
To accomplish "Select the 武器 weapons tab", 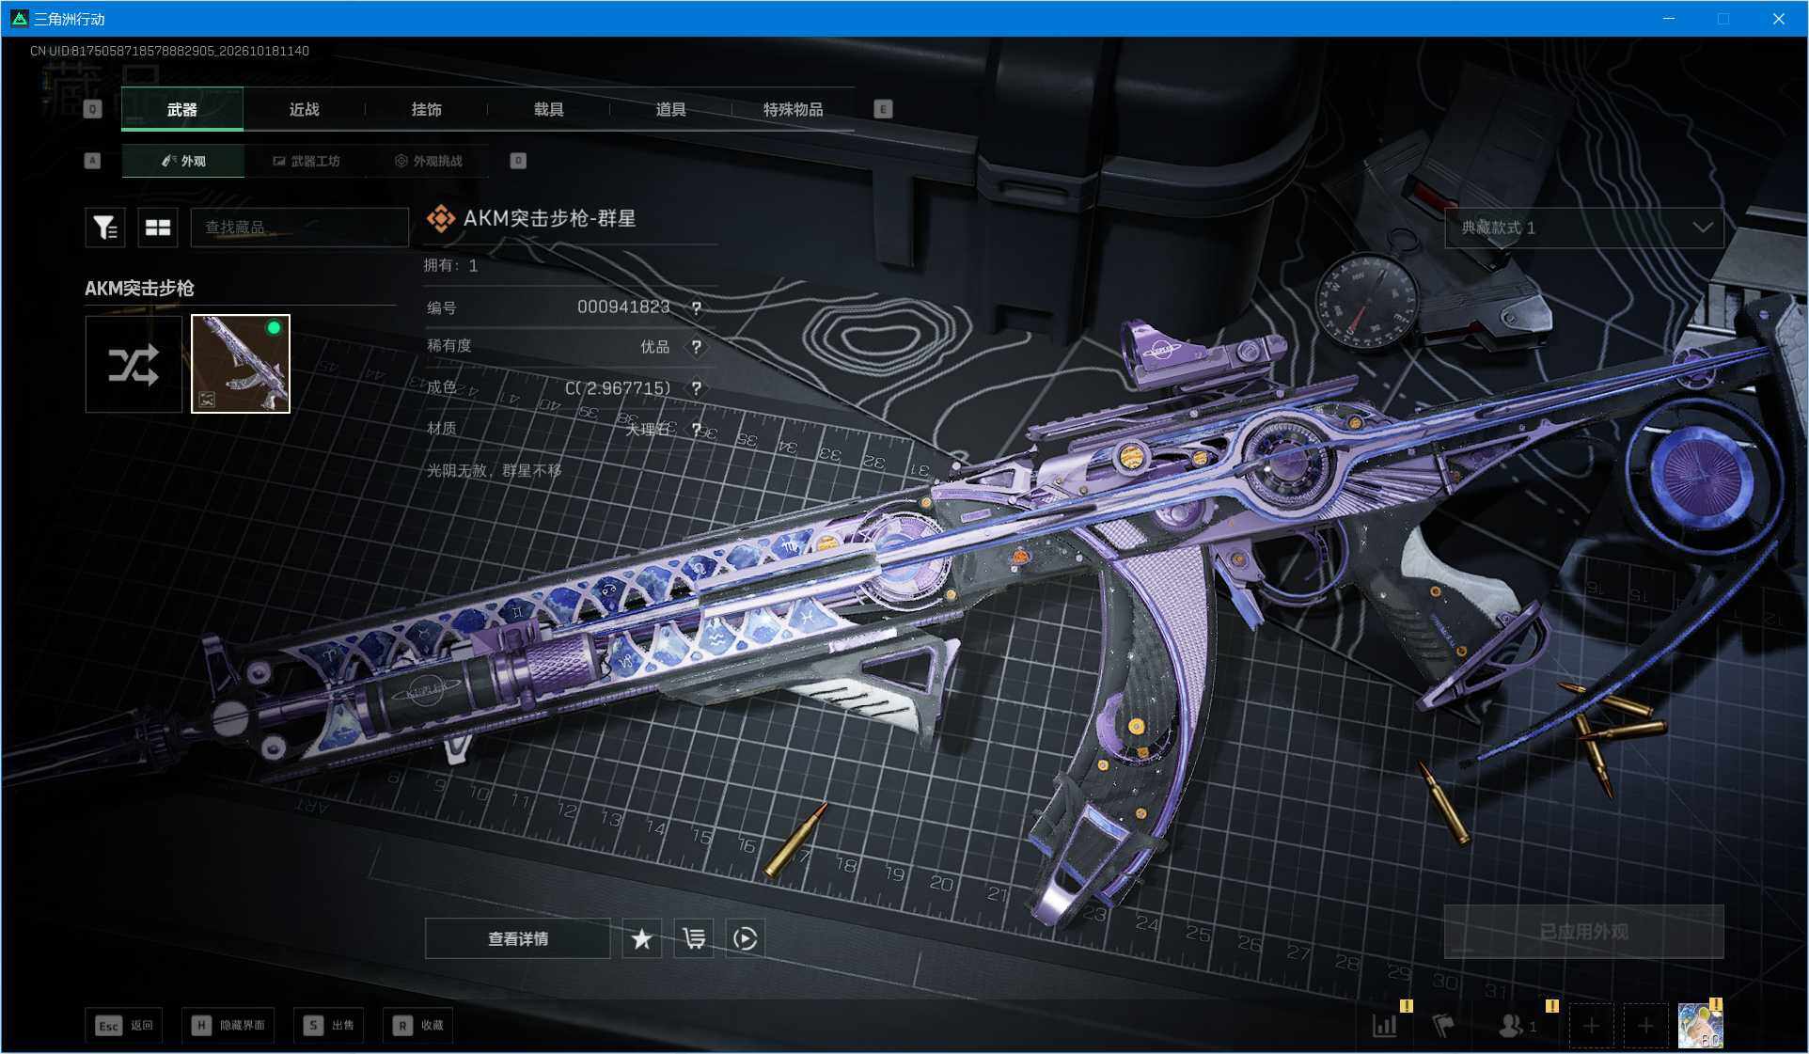I will (x=182, y=109).
